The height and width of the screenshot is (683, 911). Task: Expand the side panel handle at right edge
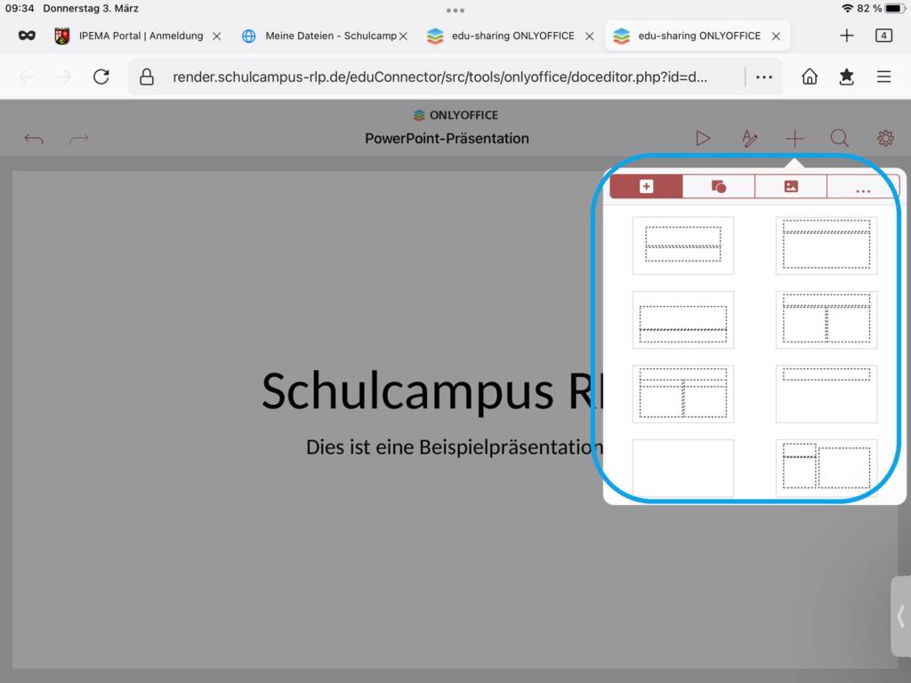pyautogui.click(x=900, y=616)
